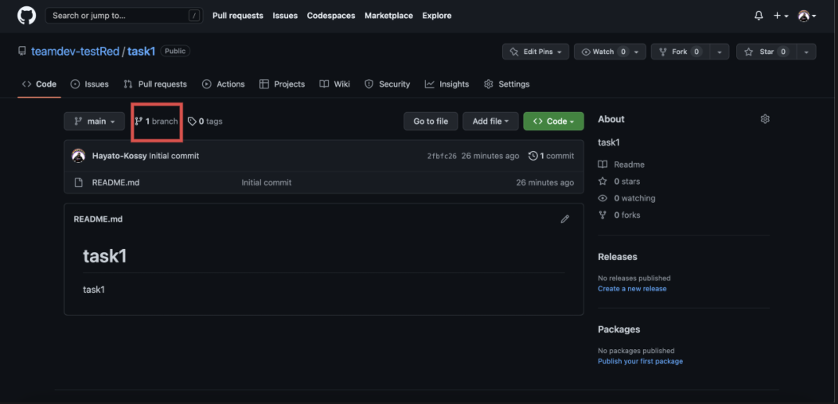This screenshot has width=838, height=404.
Task: Click commit hash 2fbfc26
Action: [x=441, y=155]
